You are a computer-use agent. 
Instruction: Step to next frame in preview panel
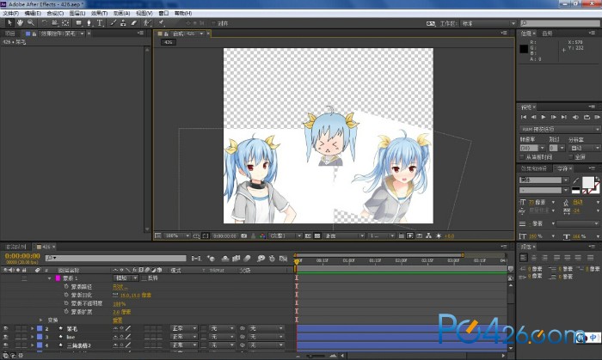pos(554,117)
